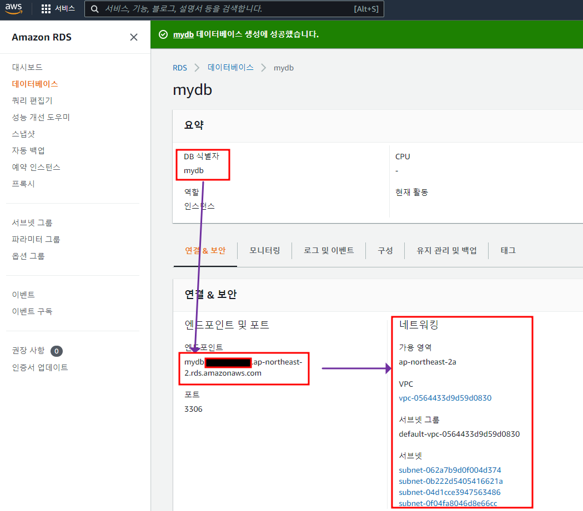
Task: Open 예약 인스턴스 in sidebar
Action: pyautogui.click(x=36, y=167)
